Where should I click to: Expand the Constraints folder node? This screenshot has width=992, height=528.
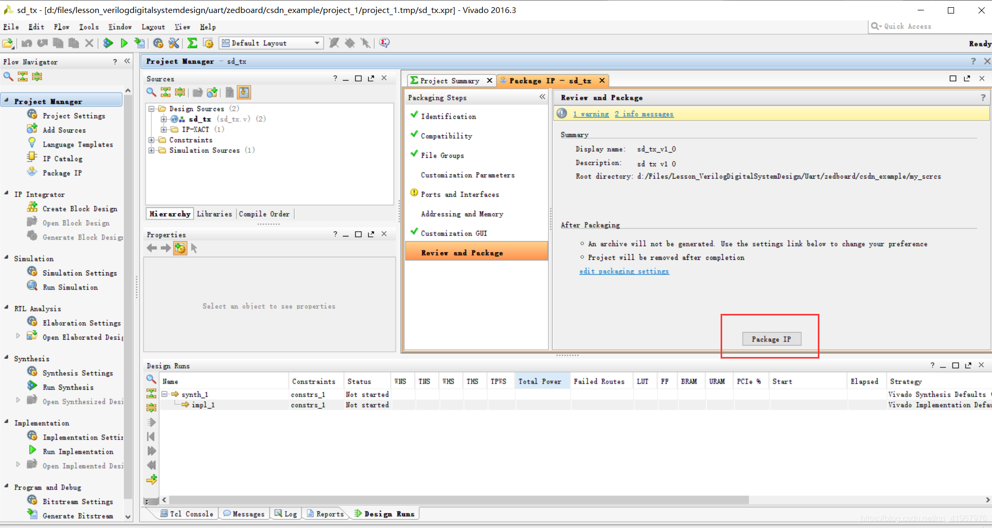pos(151,140)
